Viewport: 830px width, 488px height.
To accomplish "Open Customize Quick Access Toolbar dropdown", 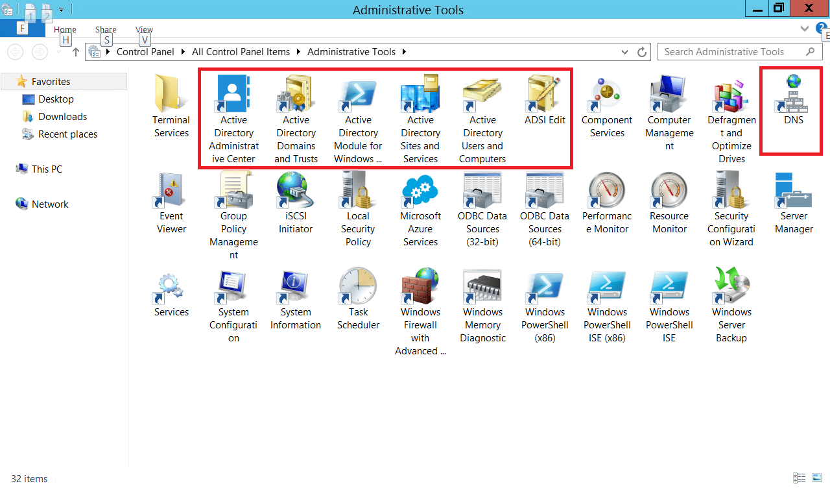I will 61,10.
